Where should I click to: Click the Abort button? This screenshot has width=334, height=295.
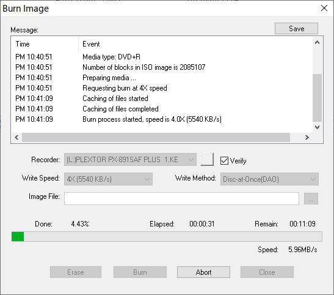coord(203,272)
